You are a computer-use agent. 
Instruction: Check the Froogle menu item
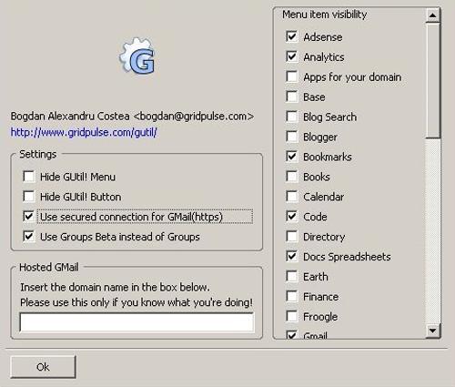tap(292, 317)
